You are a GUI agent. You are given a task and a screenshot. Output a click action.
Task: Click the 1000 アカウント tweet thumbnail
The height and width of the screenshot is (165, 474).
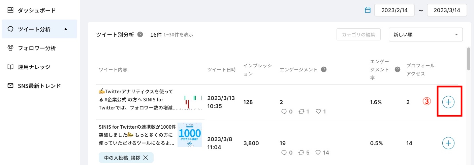[x=190, y=135]
